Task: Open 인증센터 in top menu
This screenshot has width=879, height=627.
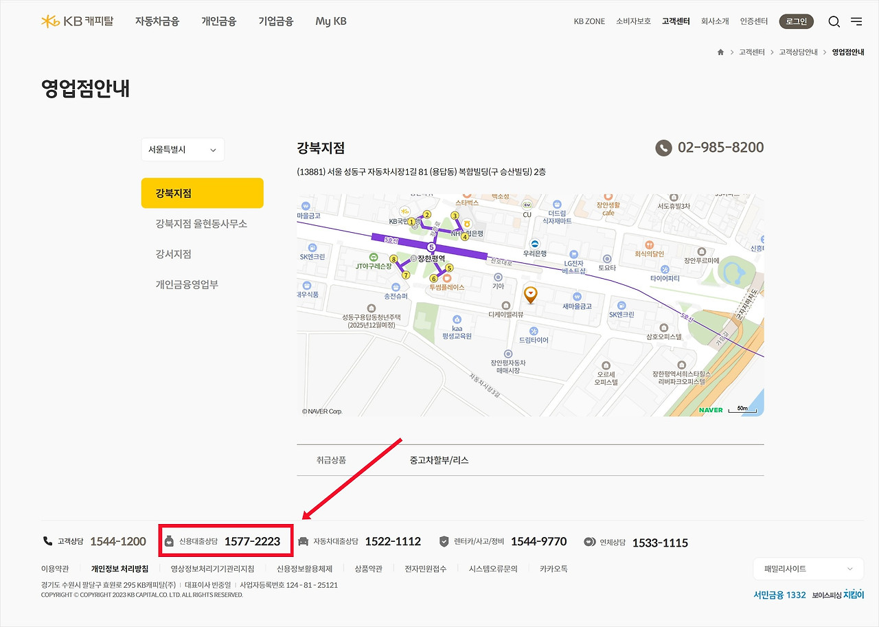Action: (754, 21)
